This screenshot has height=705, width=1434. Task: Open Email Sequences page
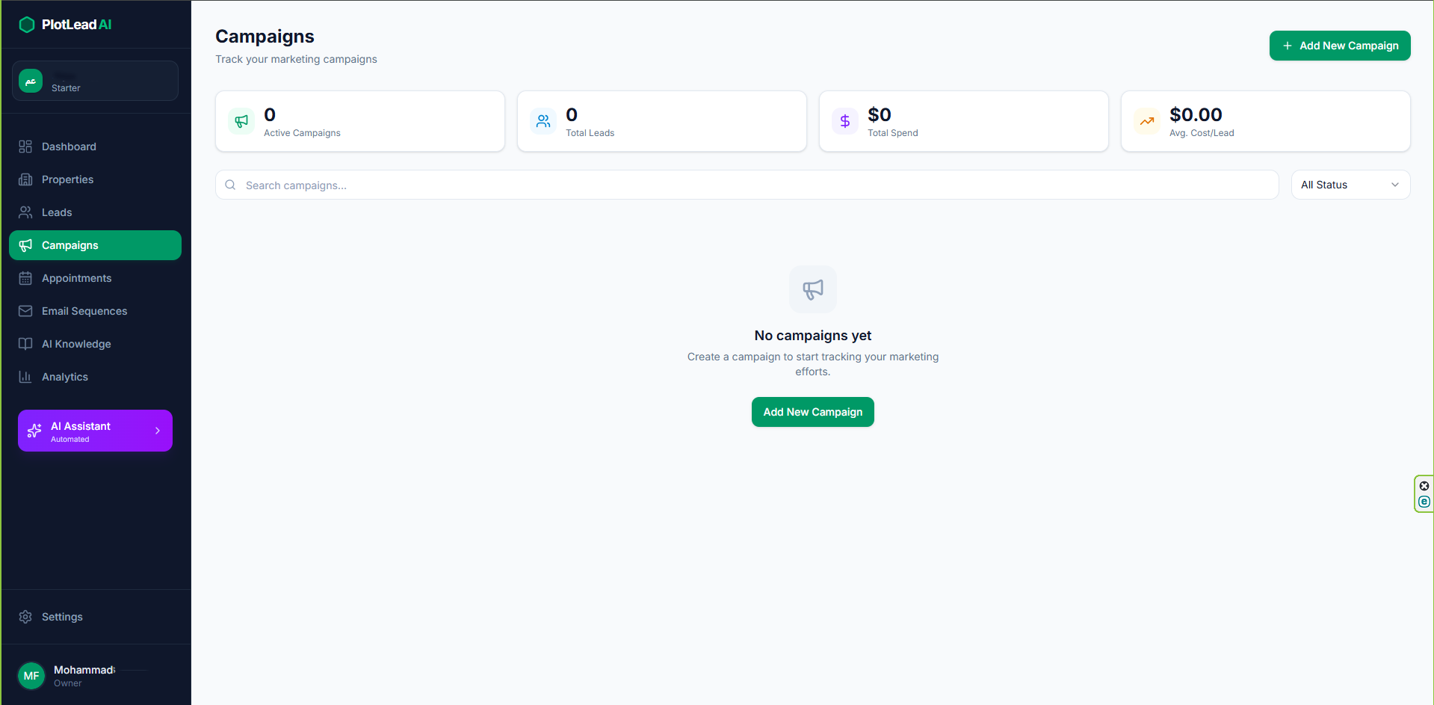click(x=95, y=311)
